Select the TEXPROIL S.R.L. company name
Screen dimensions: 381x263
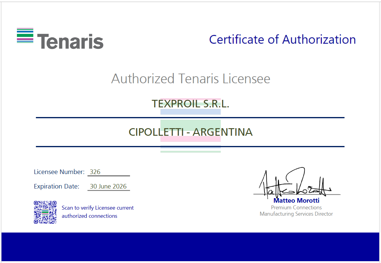(x=190, y=104)
